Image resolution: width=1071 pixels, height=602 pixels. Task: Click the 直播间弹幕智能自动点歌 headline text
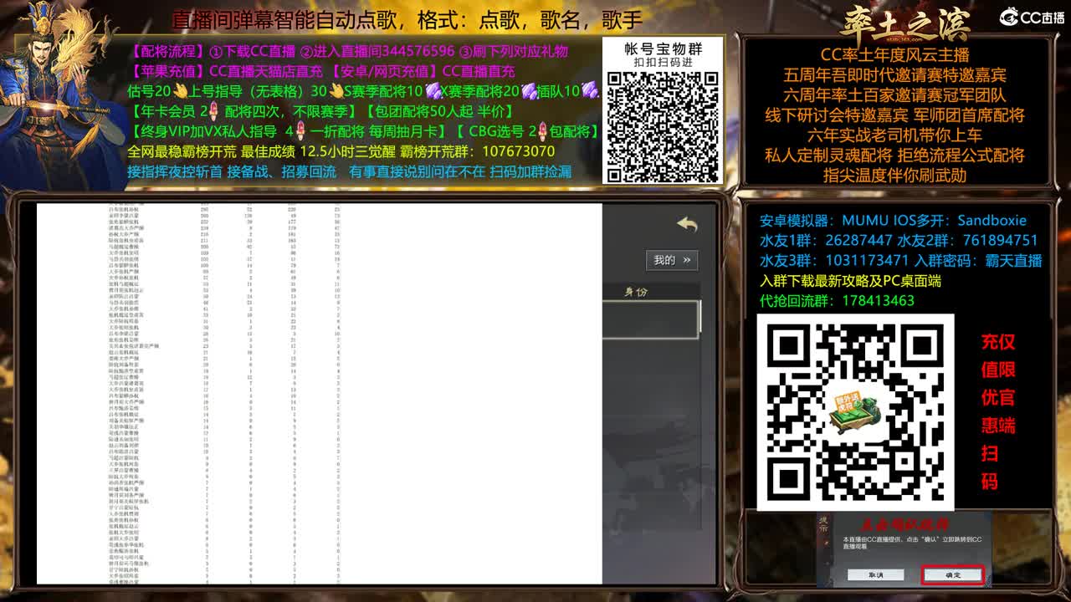pyautogui.click(x=407, y=20)
